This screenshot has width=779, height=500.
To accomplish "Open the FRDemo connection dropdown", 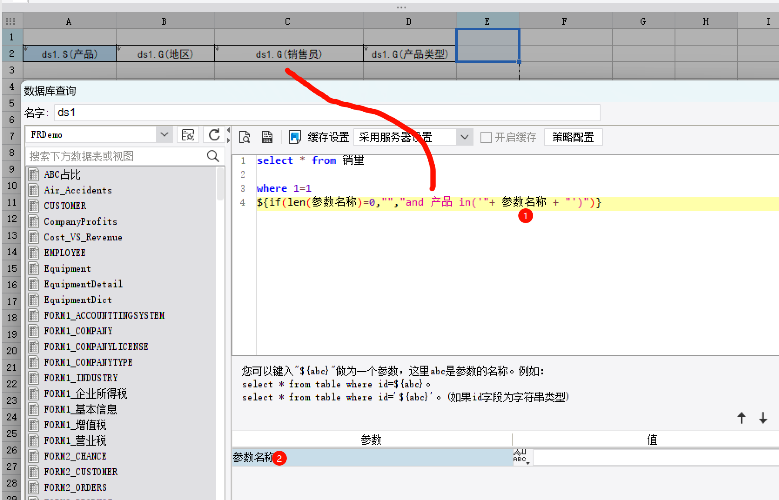I will coord(164,135).
